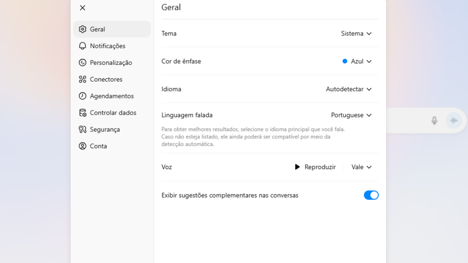
Task: Change voice using the Vale dropdown
Action: [x=361, y=167]
